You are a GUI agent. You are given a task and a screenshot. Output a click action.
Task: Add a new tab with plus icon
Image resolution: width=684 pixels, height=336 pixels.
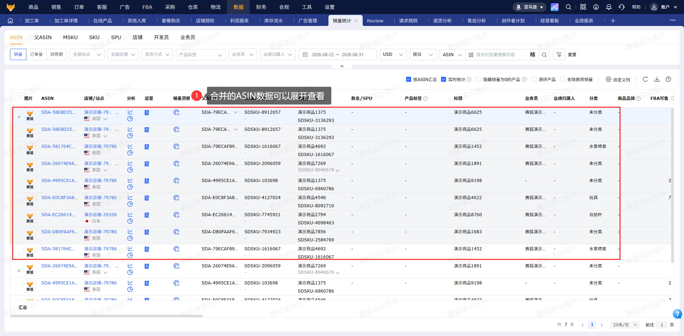(613, 21)
